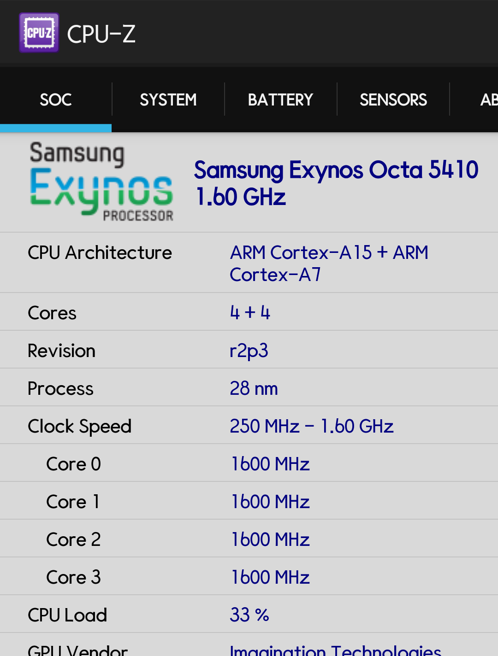Image resolution: width=498 pixels, height=656 pixels.
Task: Tap the Process 28 nm row
Action: point(249,388)
